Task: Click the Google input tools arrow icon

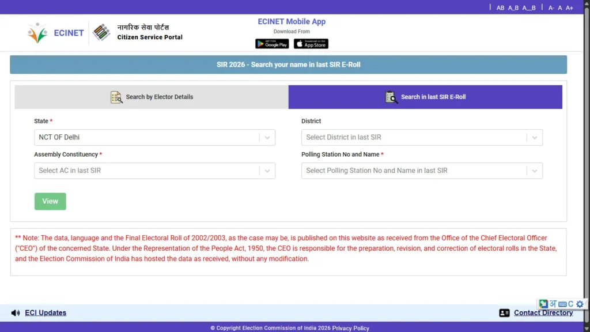Action: coord(543,303)
